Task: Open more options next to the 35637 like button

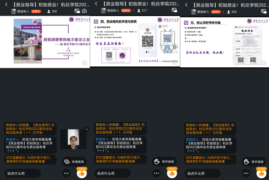Action: 156,173
